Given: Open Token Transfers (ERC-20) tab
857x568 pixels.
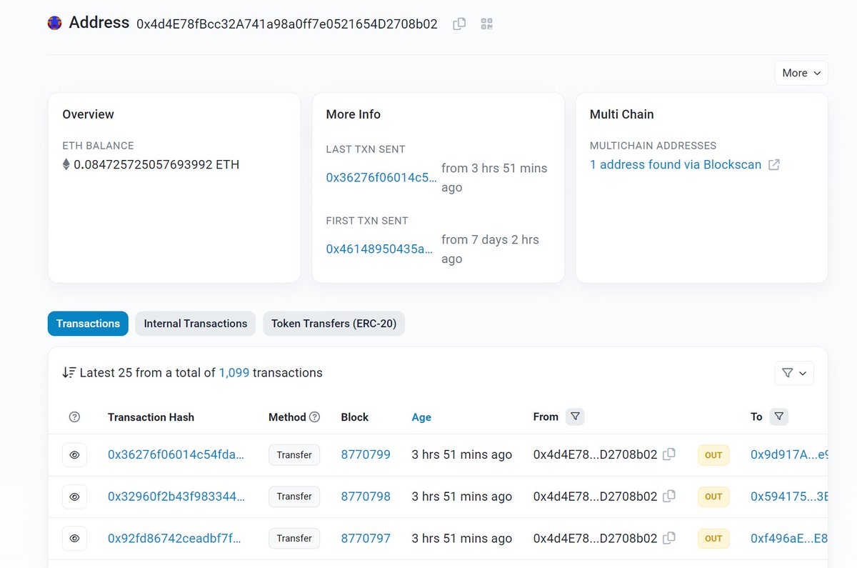Looking at the screenshot, I should pos(334,324).
